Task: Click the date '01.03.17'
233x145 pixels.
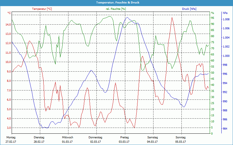Action: (67, 142)
